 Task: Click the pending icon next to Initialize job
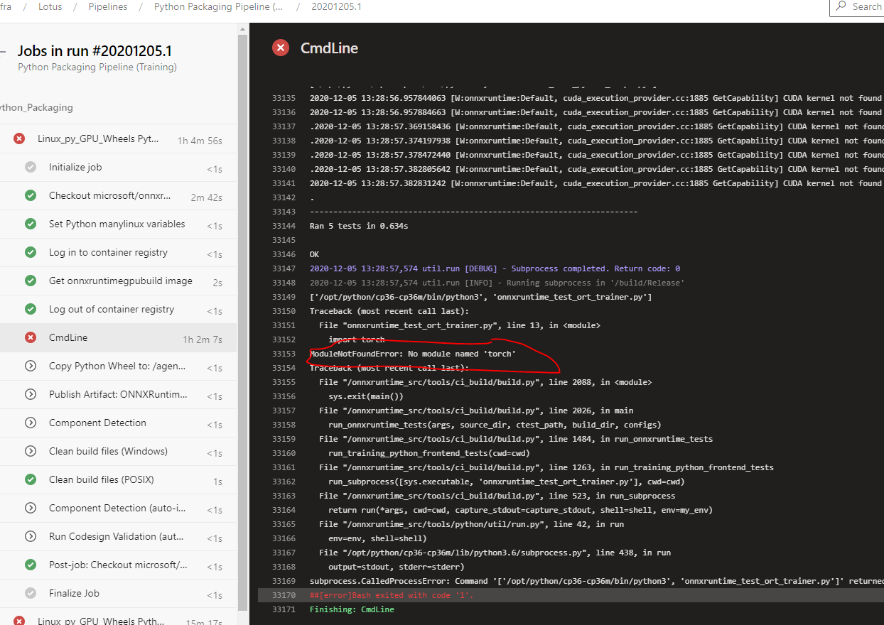(30, 167)
